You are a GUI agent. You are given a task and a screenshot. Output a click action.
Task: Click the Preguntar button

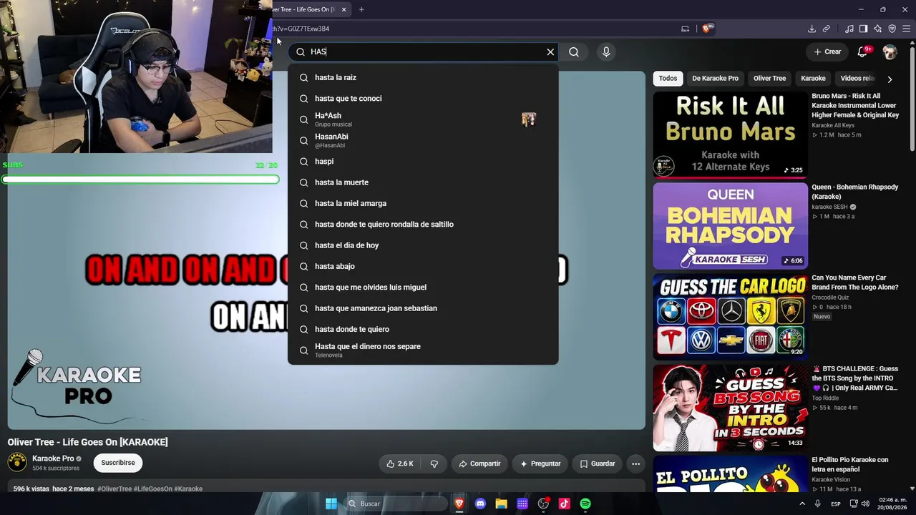tap(540, 463)
